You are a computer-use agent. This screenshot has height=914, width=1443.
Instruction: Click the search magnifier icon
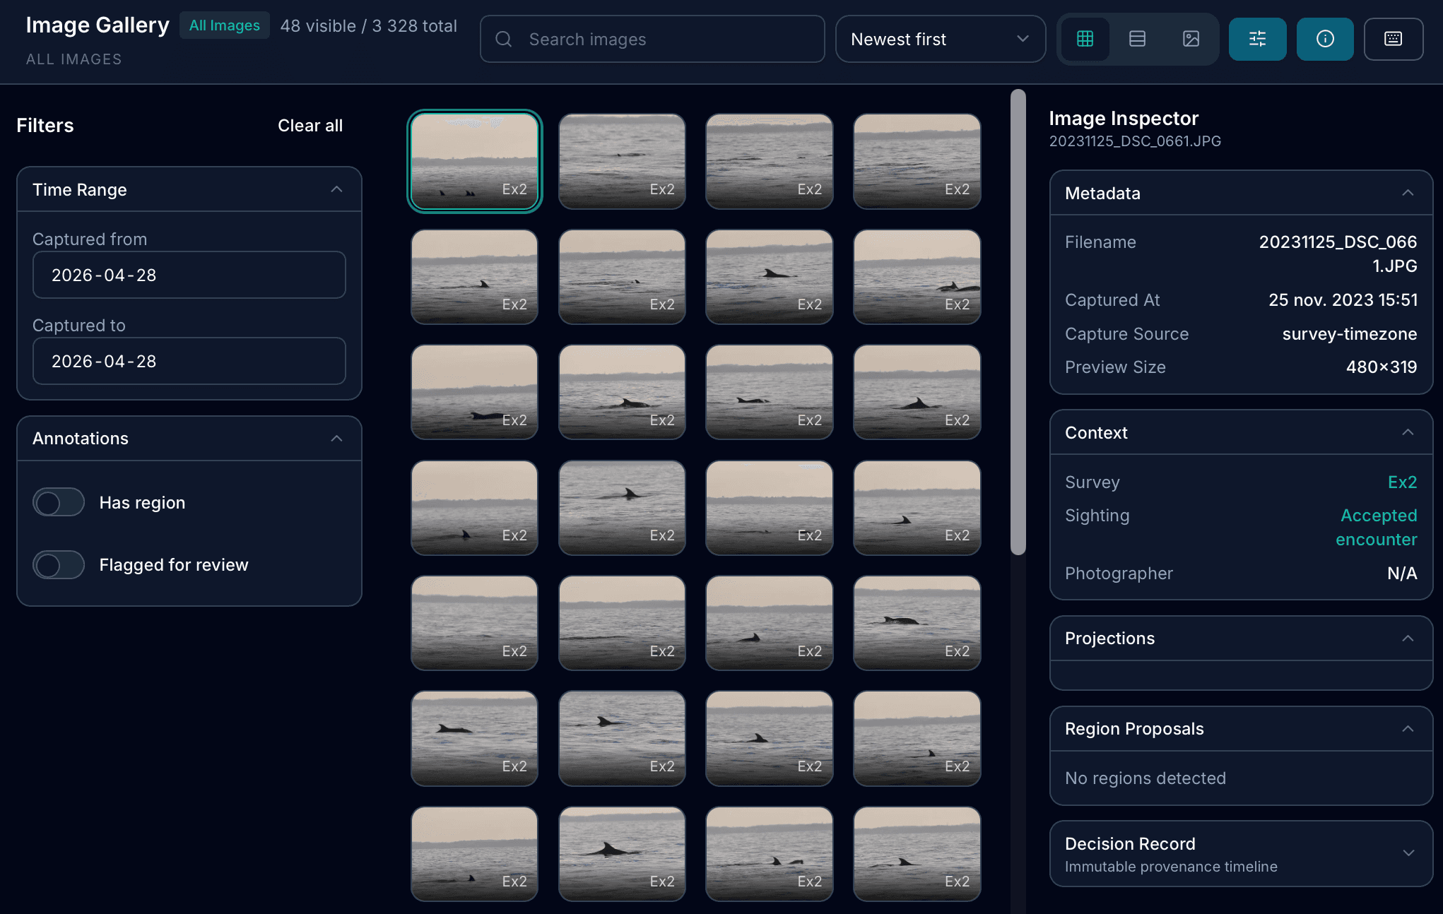pos(503,39)
